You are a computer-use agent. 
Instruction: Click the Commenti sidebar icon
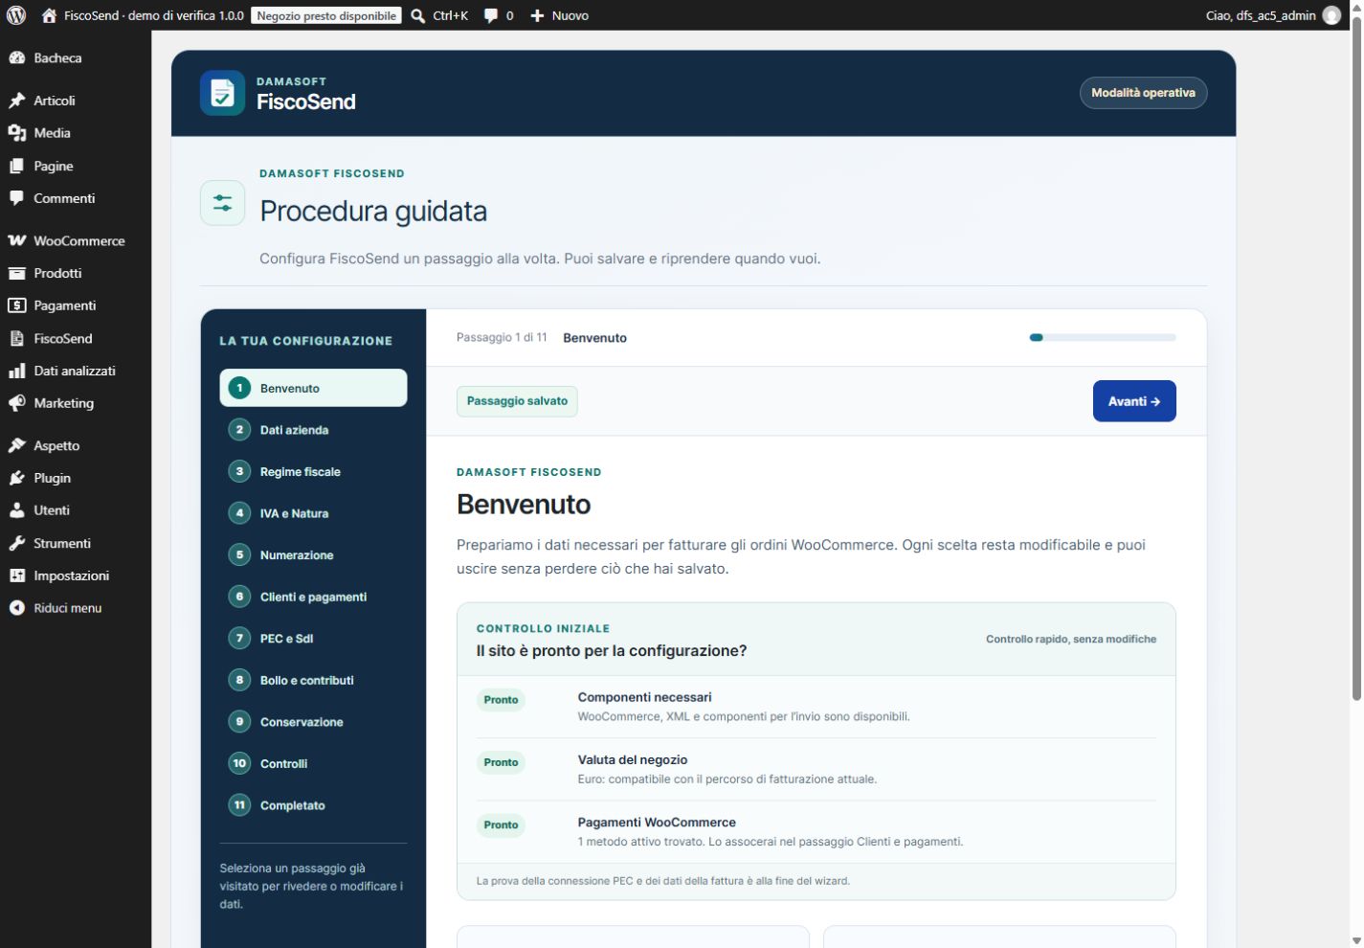[16, 198]
